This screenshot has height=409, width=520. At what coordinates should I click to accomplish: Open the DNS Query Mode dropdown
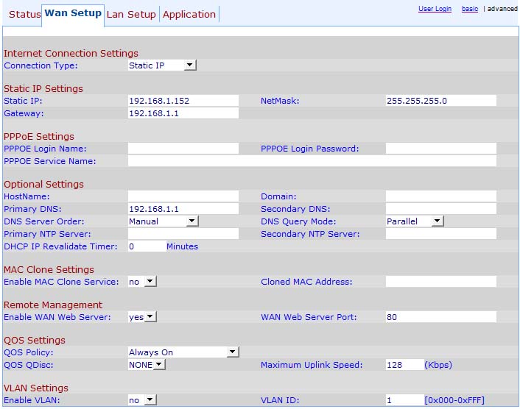coord(415,221)
